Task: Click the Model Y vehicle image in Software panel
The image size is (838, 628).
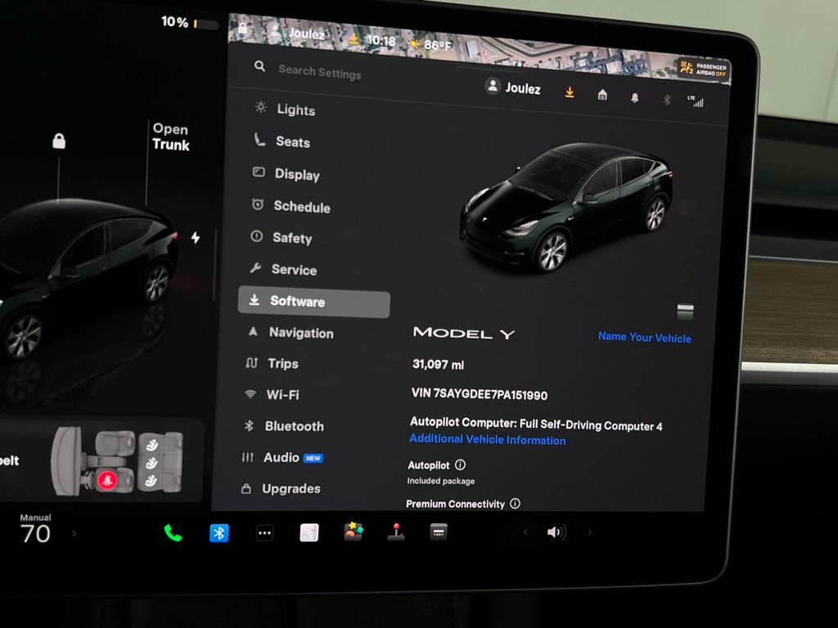Action: pyautogui.click(x=566, y=207)
